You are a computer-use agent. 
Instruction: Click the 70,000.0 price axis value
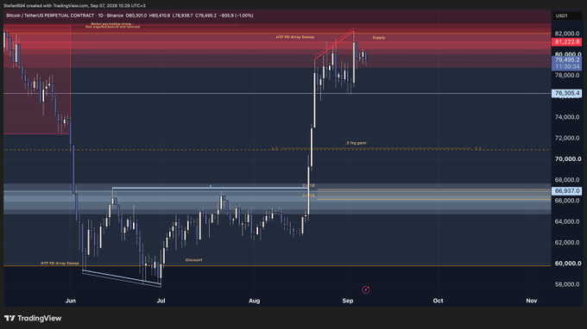pos(568,159)
